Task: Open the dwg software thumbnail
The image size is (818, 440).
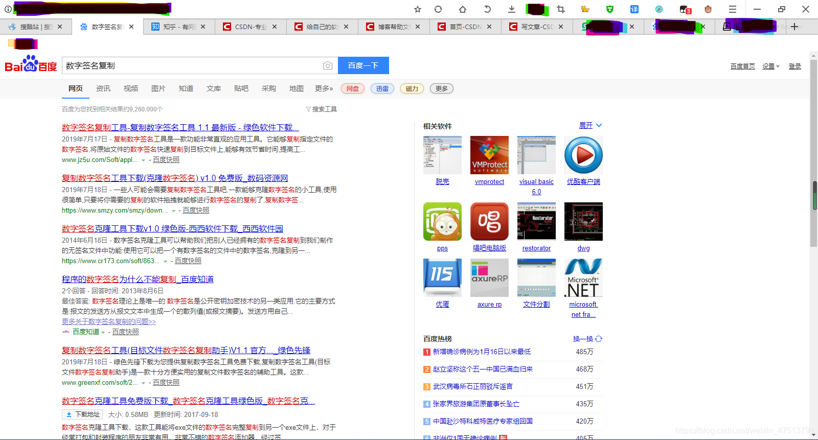Action: 583,221
